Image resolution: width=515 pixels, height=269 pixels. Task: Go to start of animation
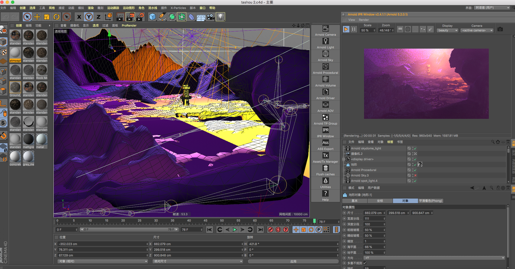click(x=210, y=230)
